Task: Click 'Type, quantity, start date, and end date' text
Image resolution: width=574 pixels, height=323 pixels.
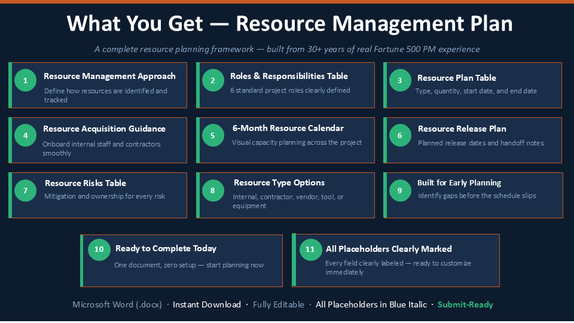Action: 476,91
